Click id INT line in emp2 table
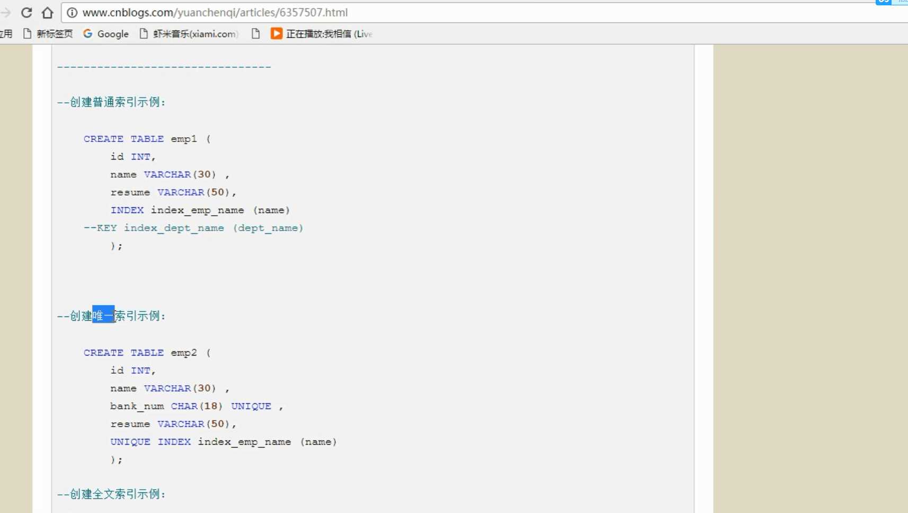908x513 pixels. pos(133,371)
